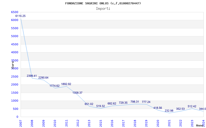Select the 1892.92 data label
This screenshot has height=128, width=206.
click(66, 84)
